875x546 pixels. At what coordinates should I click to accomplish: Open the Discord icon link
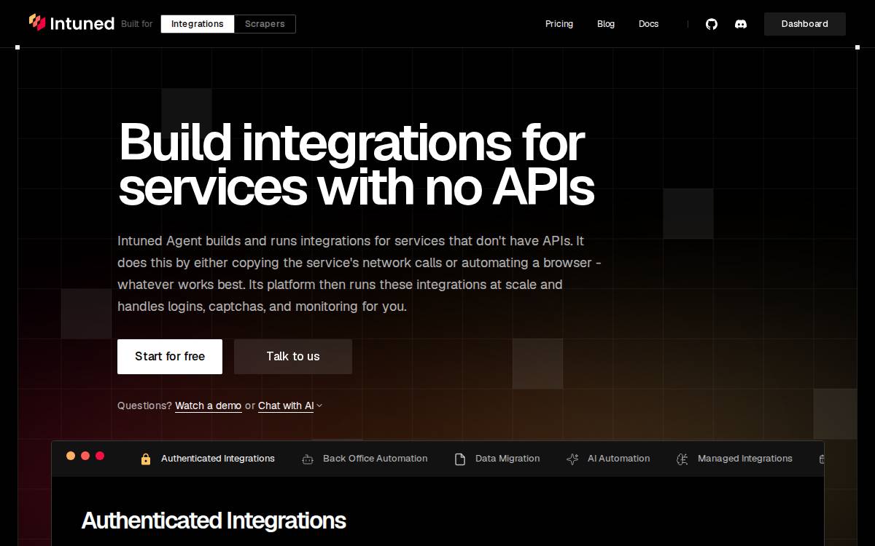click(x=741, y=24)
